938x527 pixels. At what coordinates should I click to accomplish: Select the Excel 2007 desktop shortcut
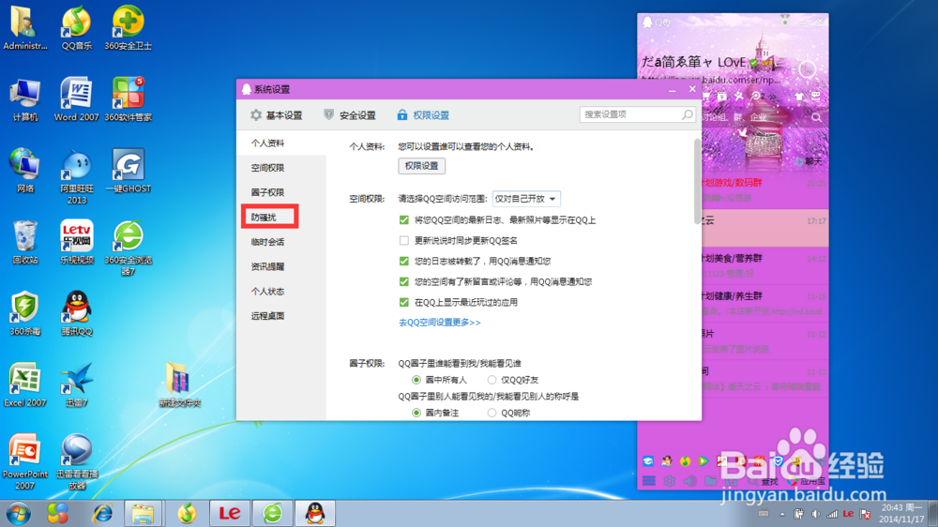tap(25, 385)
